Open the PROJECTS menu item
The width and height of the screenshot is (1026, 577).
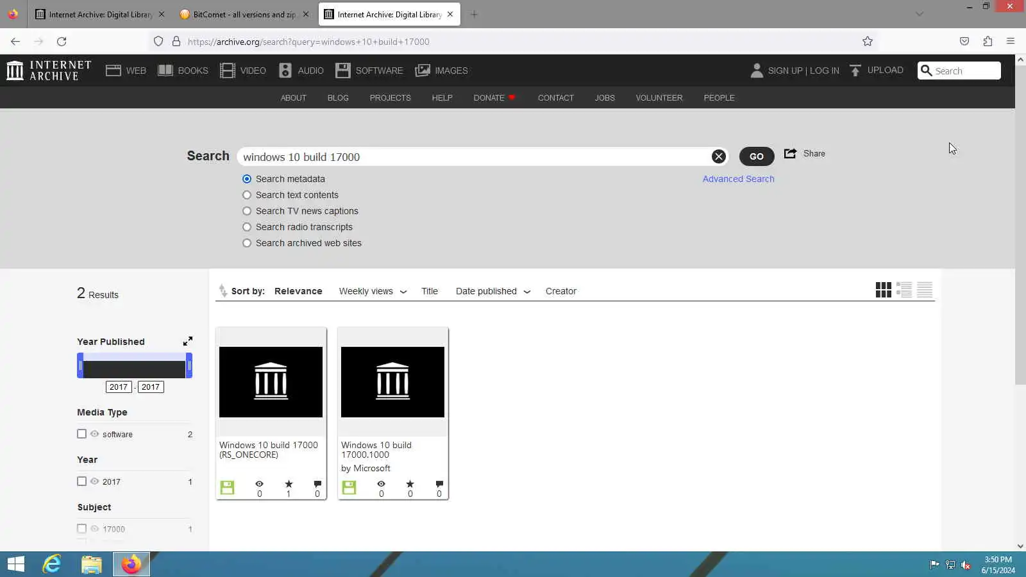391,98
